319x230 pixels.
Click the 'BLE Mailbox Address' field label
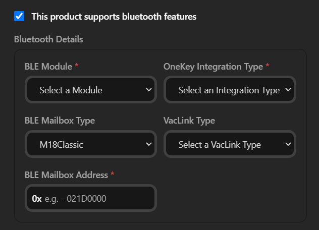pyautogui.click(x=66, y=175)
